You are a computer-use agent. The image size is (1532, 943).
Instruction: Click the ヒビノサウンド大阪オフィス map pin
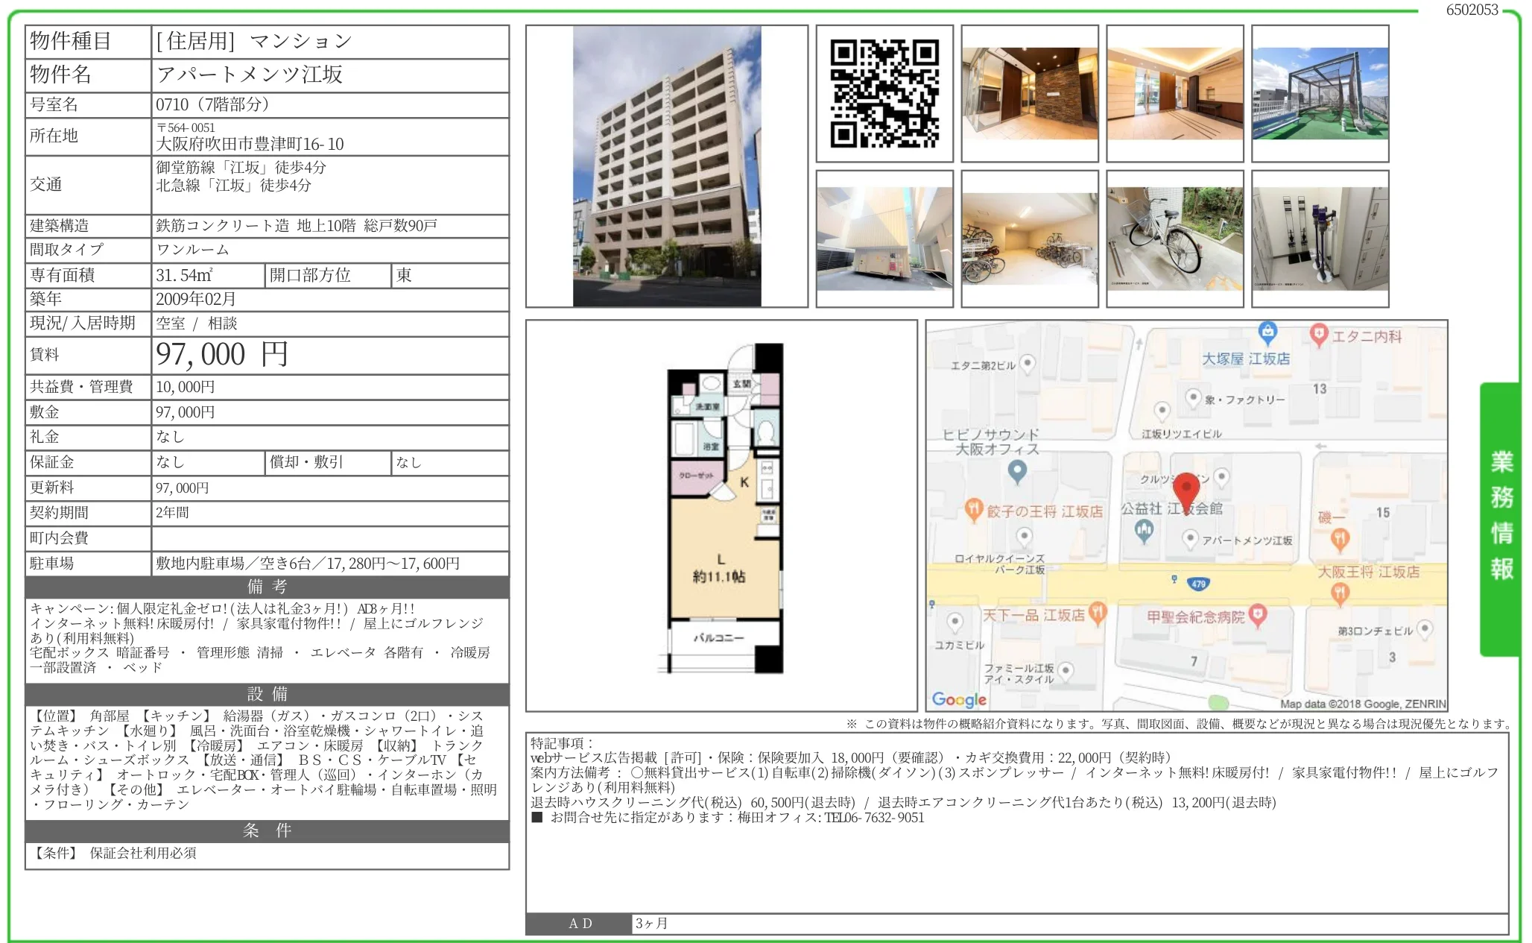1017,470
